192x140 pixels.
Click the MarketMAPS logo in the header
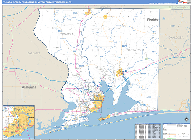point(184,2)
